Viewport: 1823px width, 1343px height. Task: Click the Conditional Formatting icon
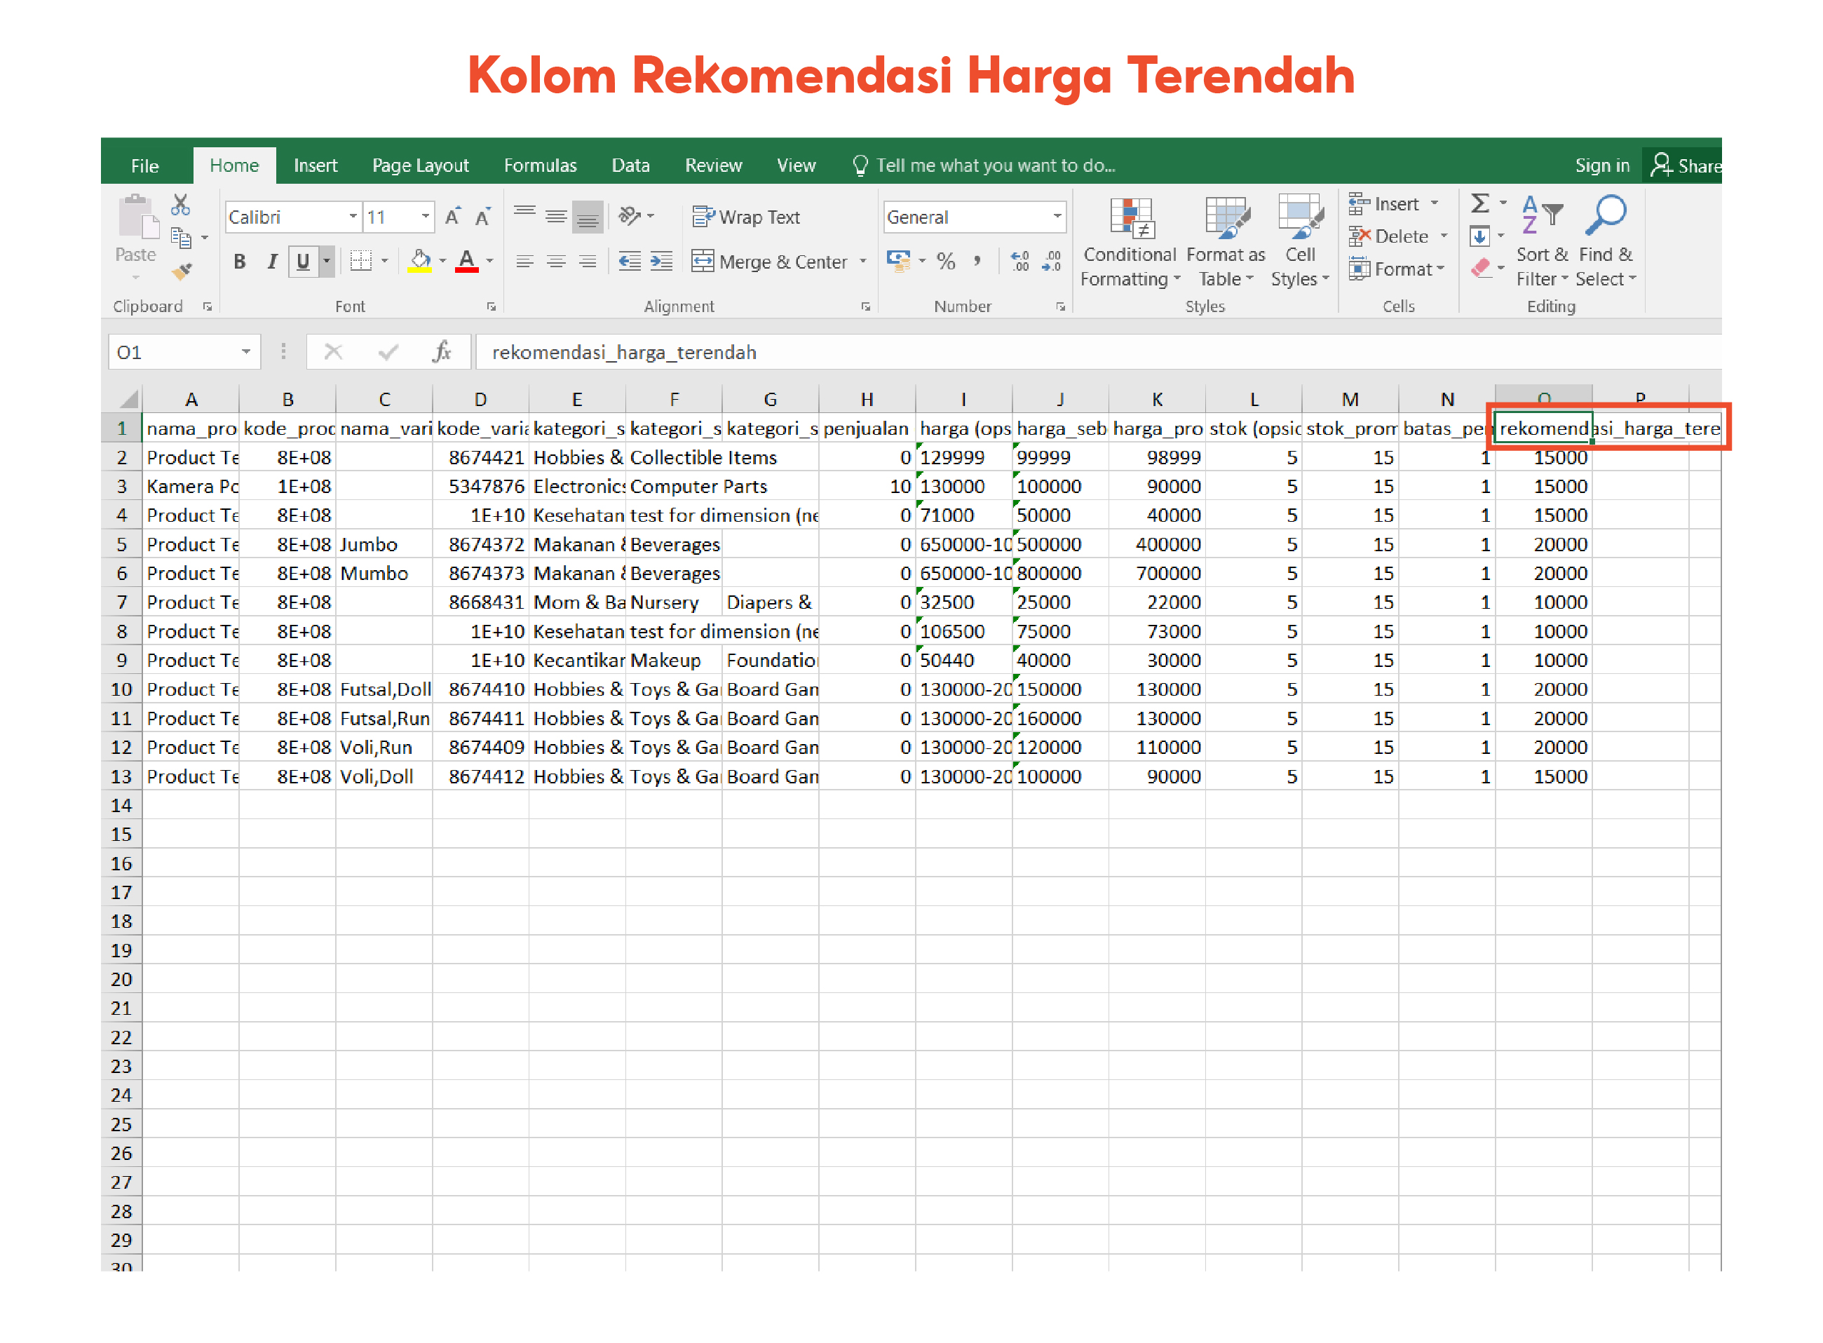click(1130, 219)
